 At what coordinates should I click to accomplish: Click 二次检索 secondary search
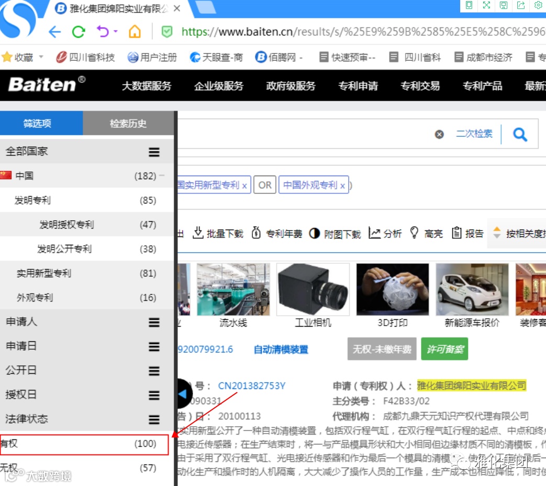(x=474, y=134)
